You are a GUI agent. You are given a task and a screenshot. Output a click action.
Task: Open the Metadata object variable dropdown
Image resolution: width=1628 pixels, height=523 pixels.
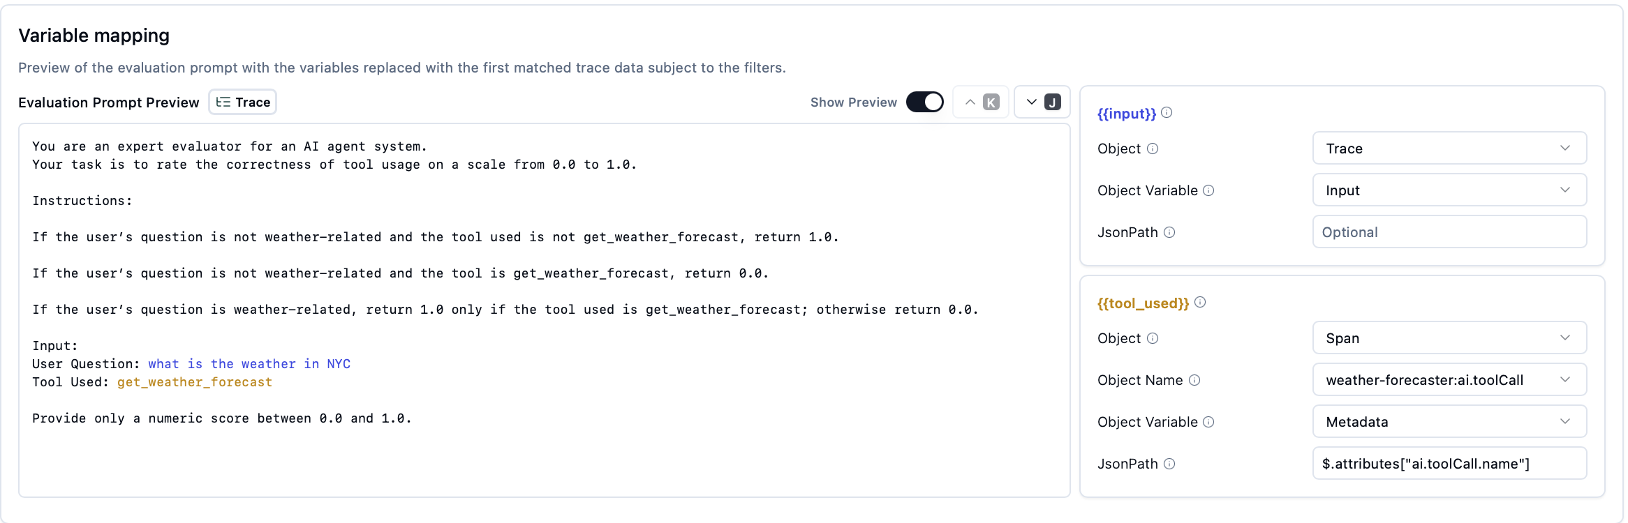click(x=1449, y=422)
